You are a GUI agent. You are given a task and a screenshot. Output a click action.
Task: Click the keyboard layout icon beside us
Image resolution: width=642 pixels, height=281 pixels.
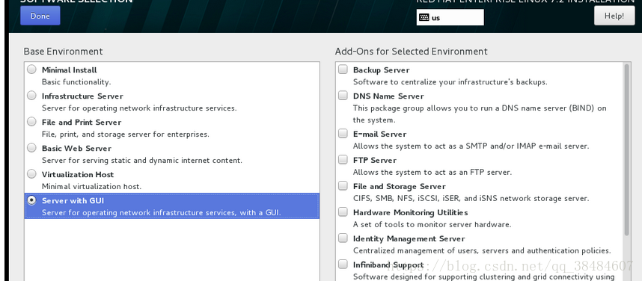point(424,18)
